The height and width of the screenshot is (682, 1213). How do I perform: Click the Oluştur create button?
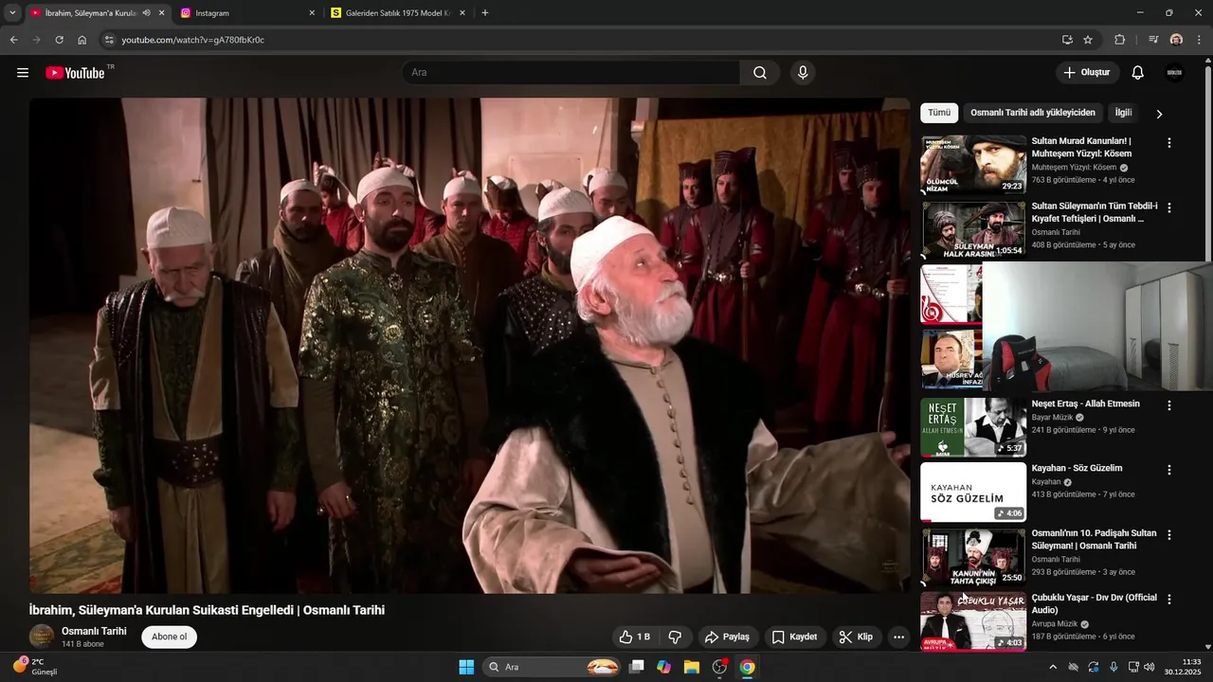pyautogui.click(x=1088, y=73)
